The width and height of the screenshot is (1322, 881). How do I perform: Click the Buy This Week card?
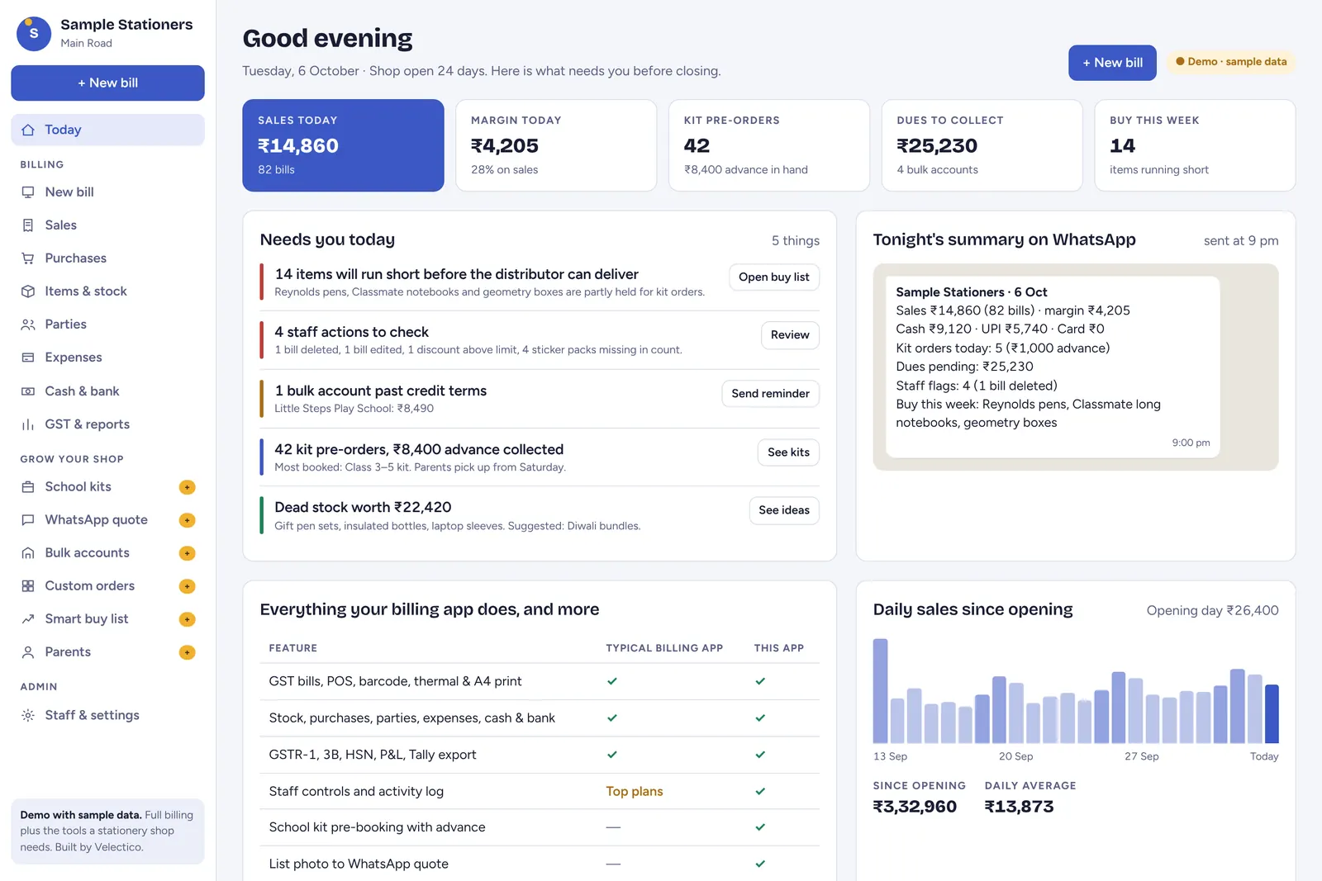click(x=1195, y=145)
